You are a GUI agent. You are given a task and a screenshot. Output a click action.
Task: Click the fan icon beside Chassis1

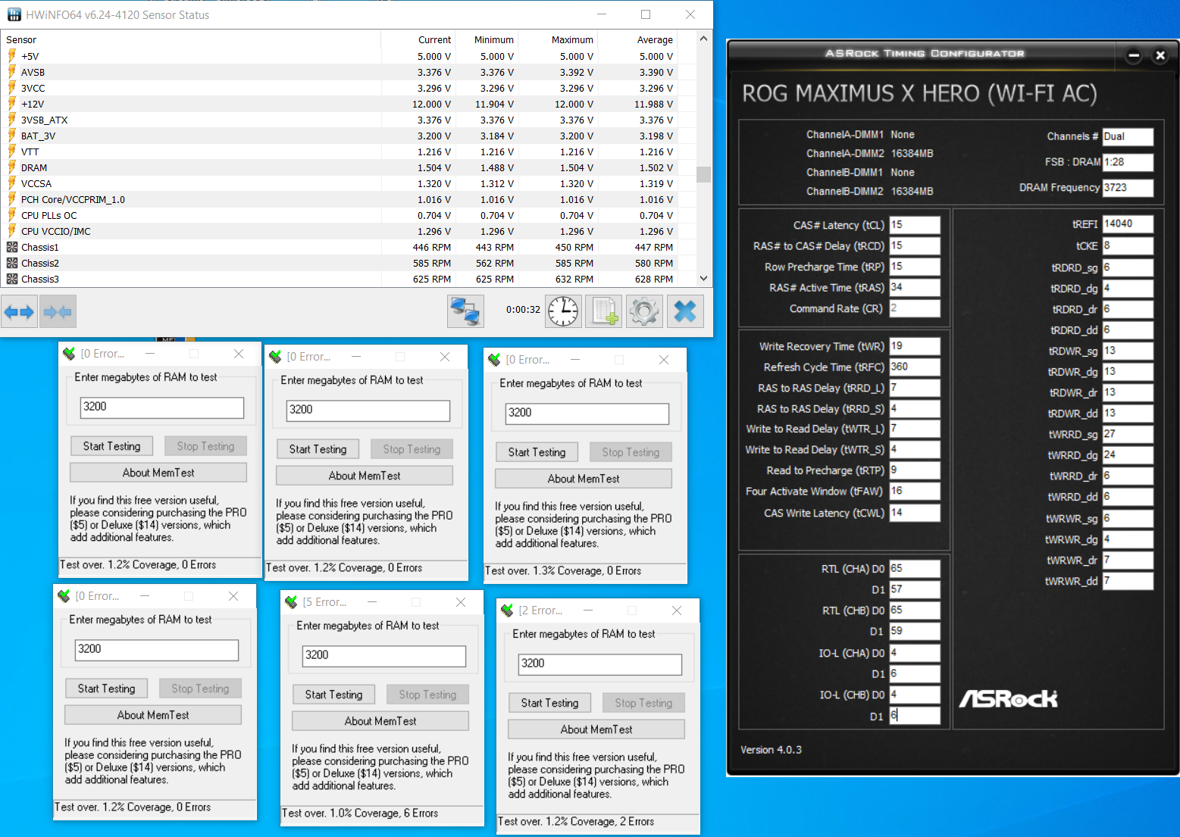(x=12, y=247)
